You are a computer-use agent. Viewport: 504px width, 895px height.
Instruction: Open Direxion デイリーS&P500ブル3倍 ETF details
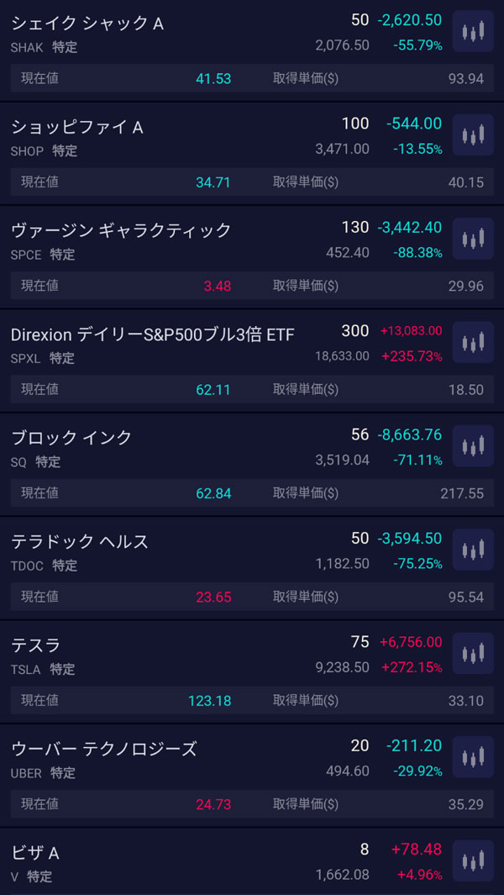click(x=153, y=334)
